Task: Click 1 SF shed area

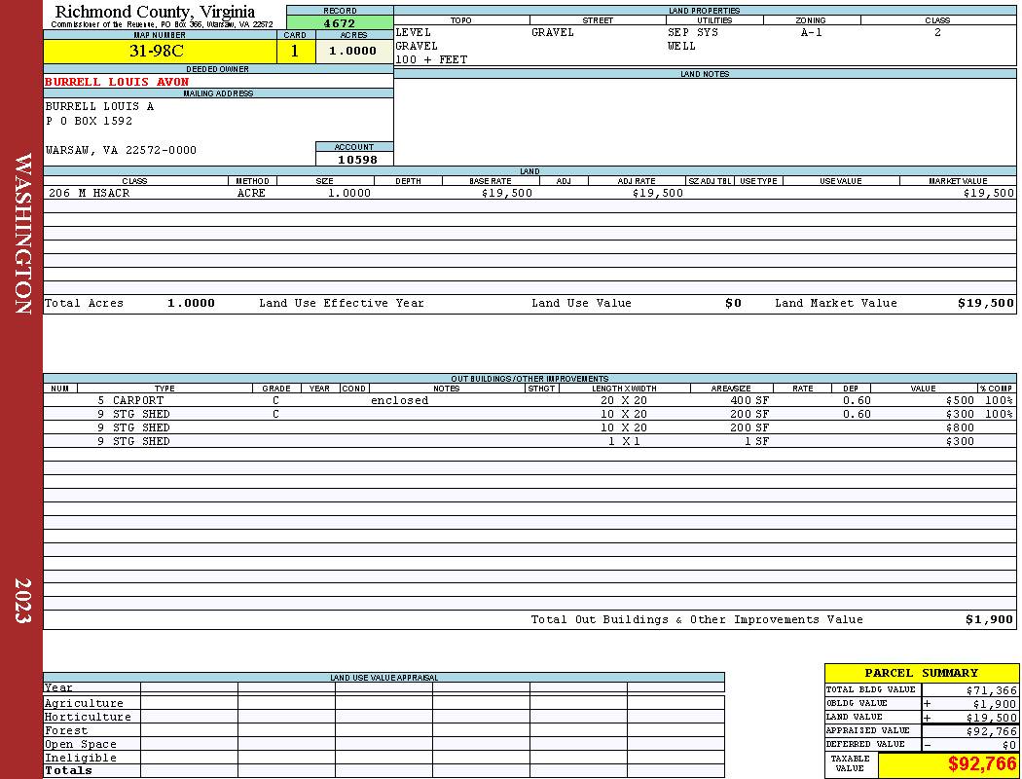Action: tap(756, 441)
